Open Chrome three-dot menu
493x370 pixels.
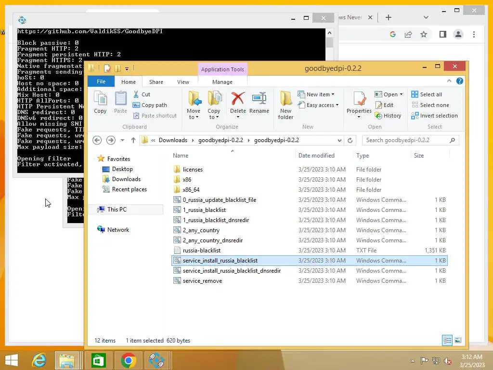click(474, 34)
